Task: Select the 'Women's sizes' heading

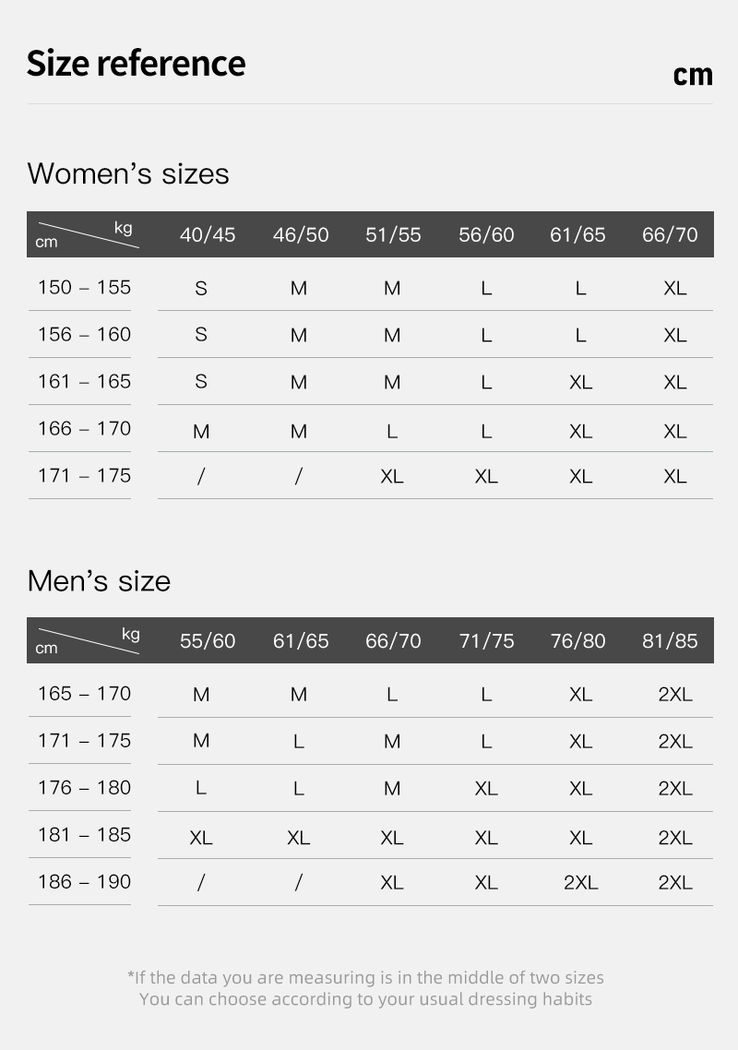Action: click(x=128, y=173)
